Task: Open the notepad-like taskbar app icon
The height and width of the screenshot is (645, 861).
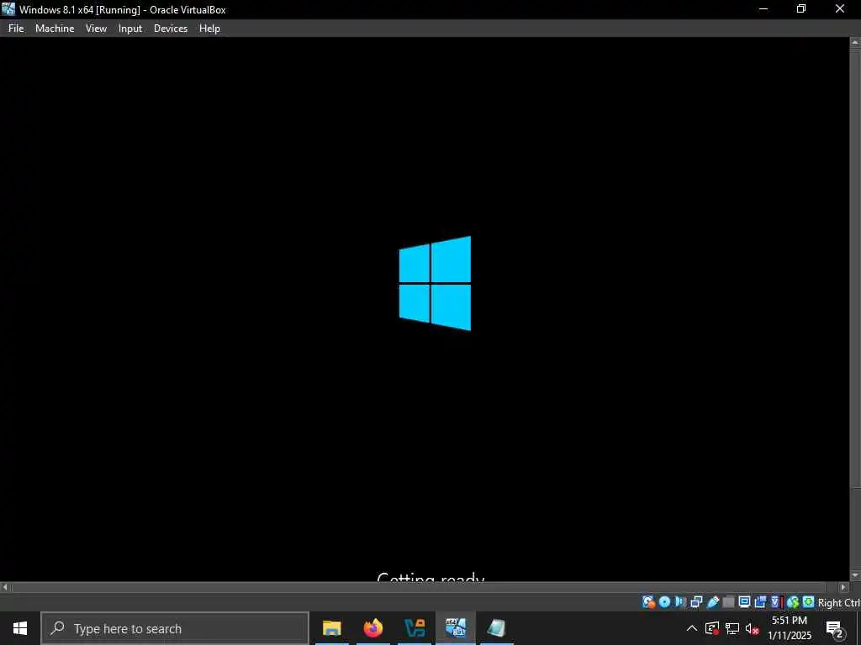Action: pos(496,628)
